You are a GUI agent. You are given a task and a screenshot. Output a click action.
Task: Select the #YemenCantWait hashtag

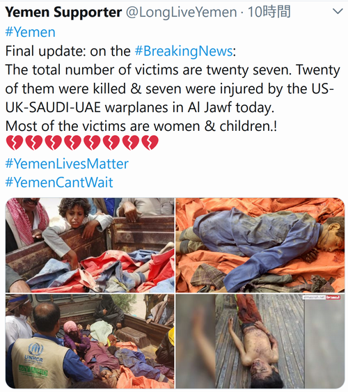point(59,182)
